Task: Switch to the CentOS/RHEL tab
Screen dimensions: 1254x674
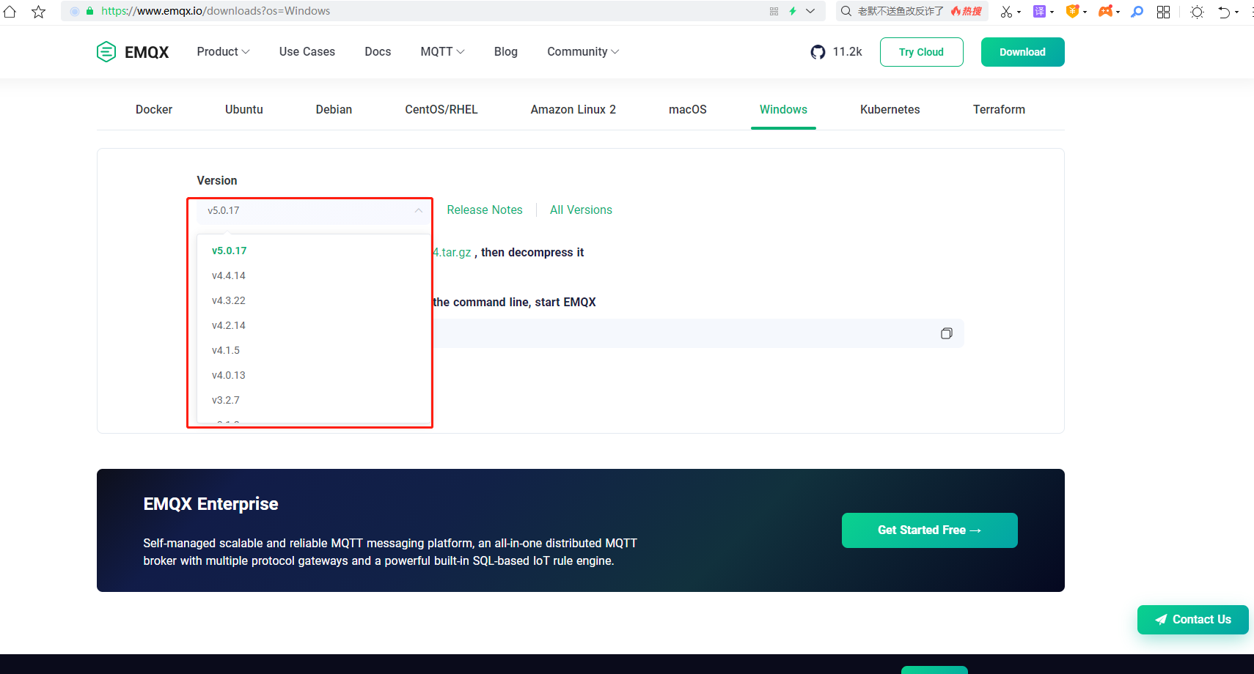Action: (441, 110)
